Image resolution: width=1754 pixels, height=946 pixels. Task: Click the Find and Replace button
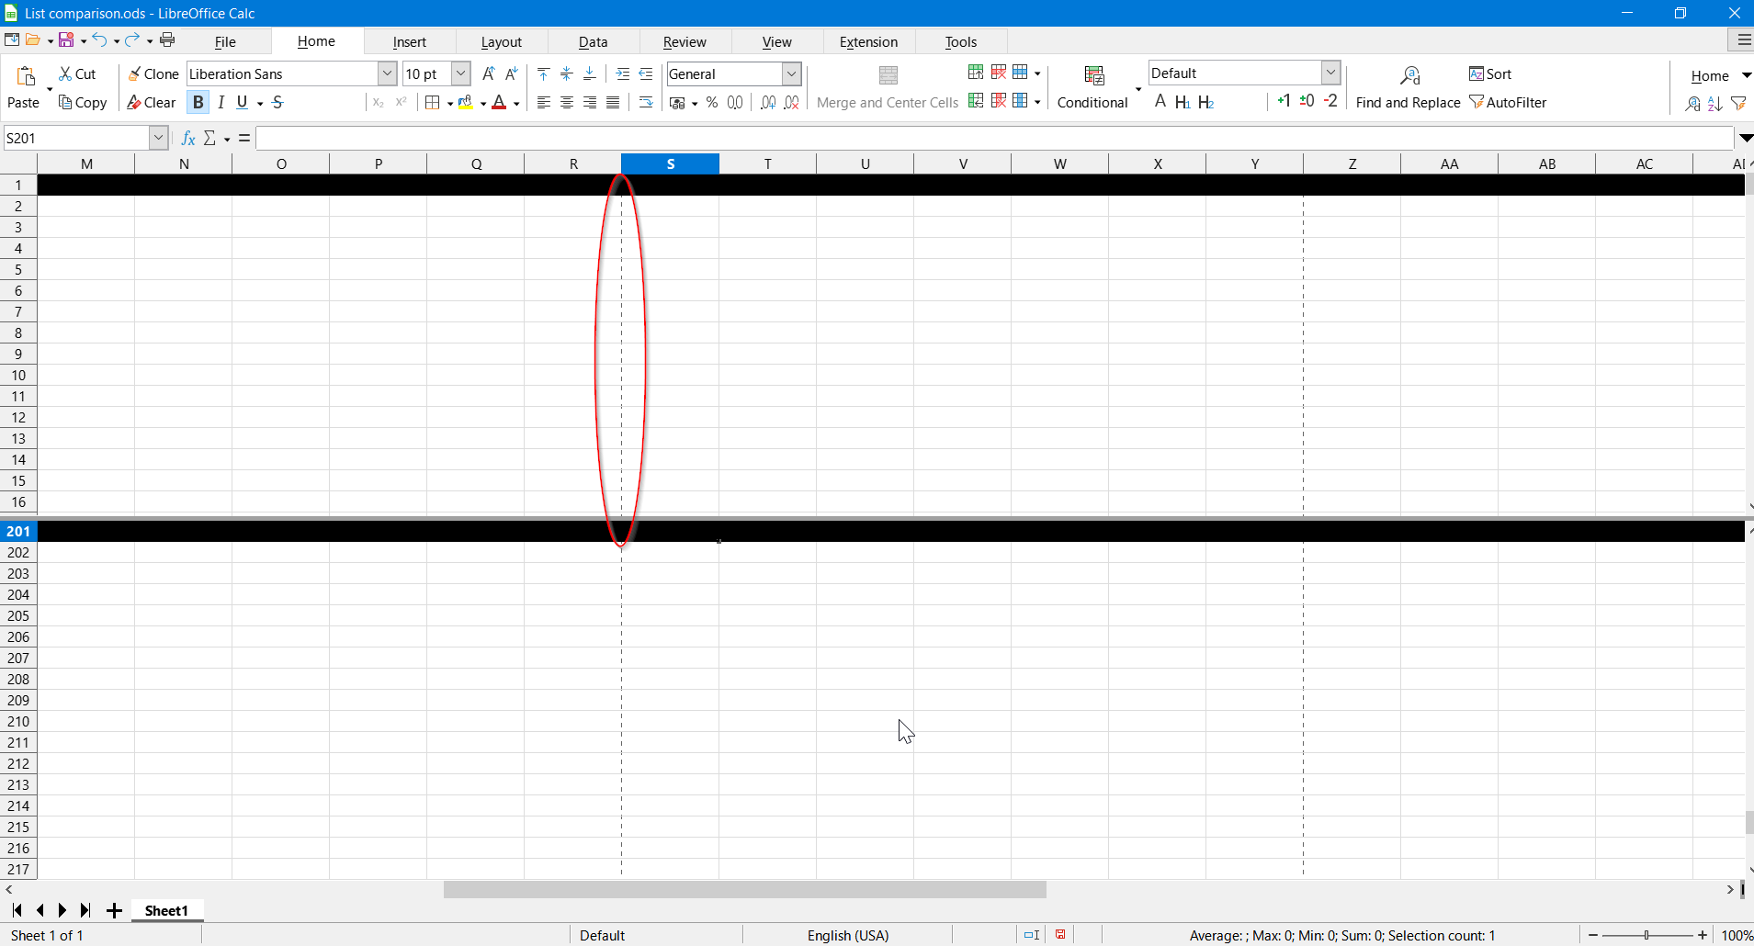1408,88
